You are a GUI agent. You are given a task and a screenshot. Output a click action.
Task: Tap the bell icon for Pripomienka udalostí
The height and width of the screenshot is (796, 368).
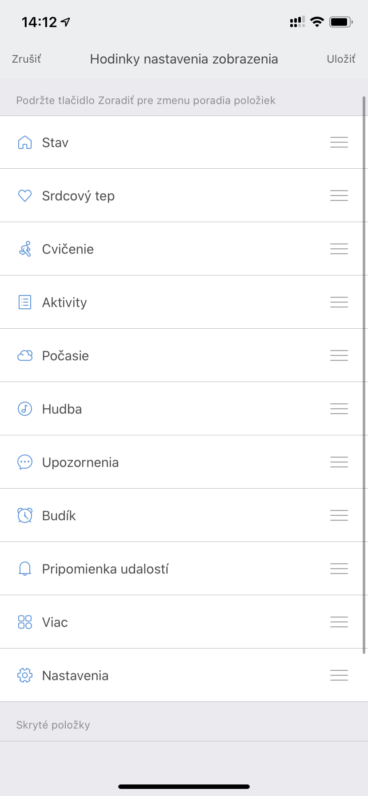click(x=25, y=569)
